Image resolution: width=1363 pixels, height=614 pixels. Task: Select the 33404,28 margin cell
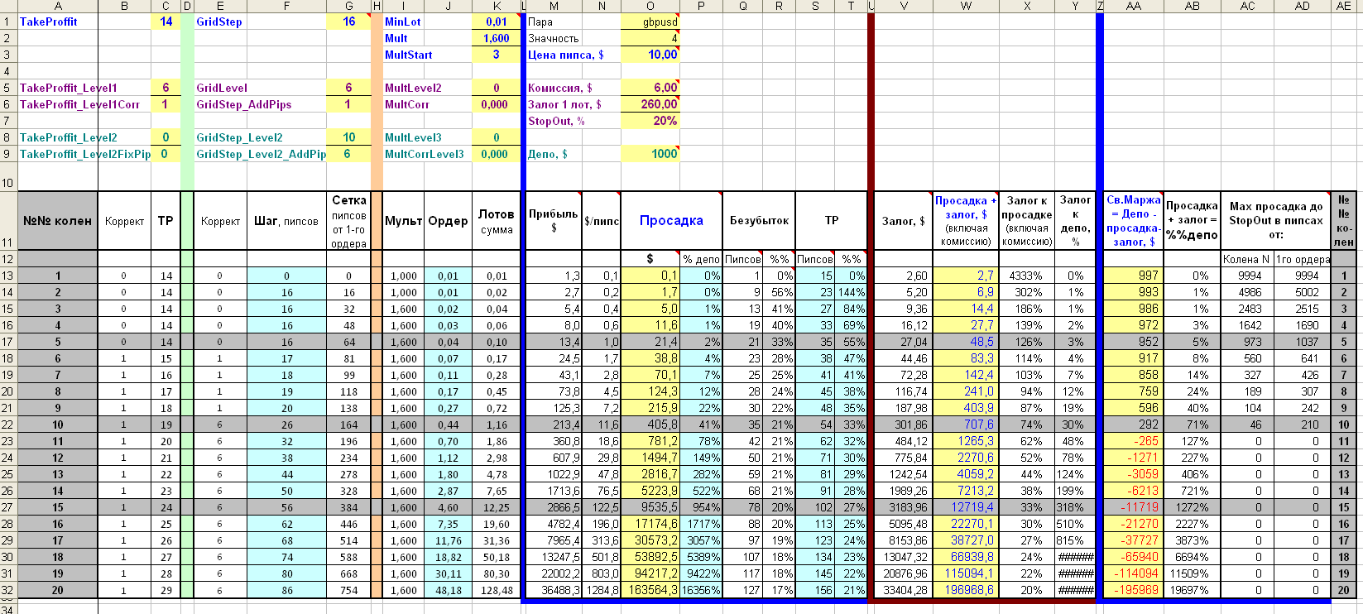point(904,590)
